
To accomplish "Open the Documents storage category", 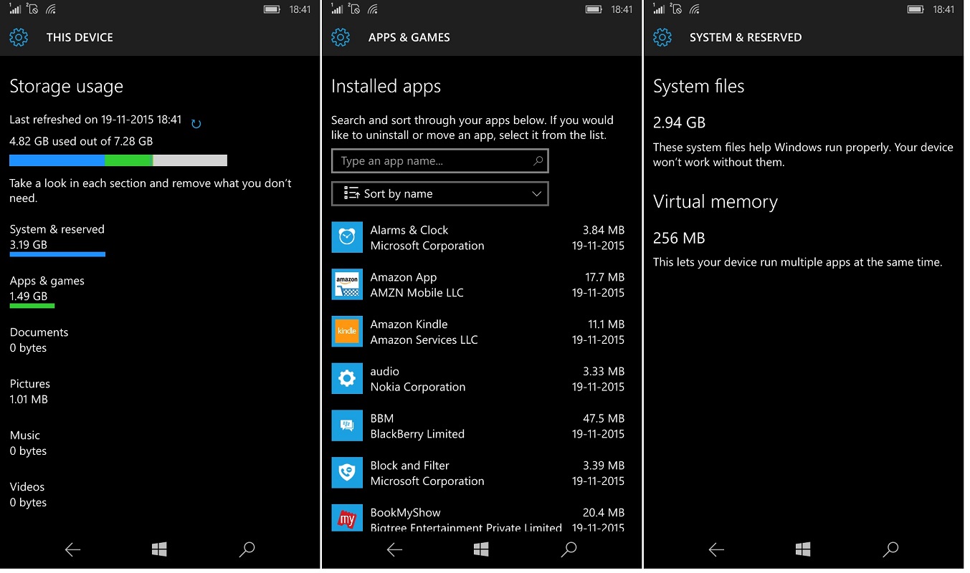I will tap(39, 340).
